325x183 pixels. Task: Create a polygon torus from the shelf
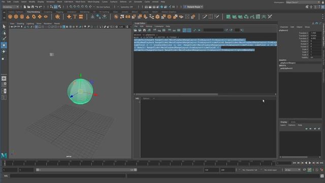34,17
